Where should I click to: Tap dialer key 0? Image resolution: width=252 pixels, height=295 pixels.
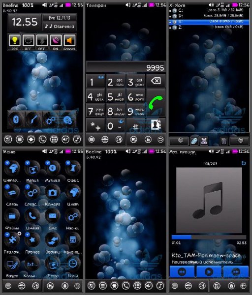(116, 125)
